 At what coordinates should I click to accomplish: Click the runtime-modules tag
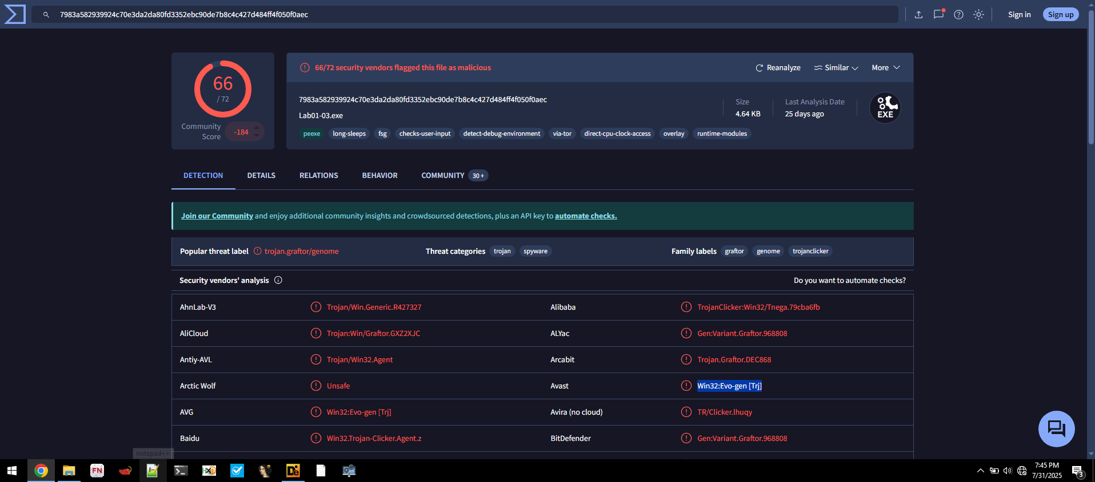(722, 134)
